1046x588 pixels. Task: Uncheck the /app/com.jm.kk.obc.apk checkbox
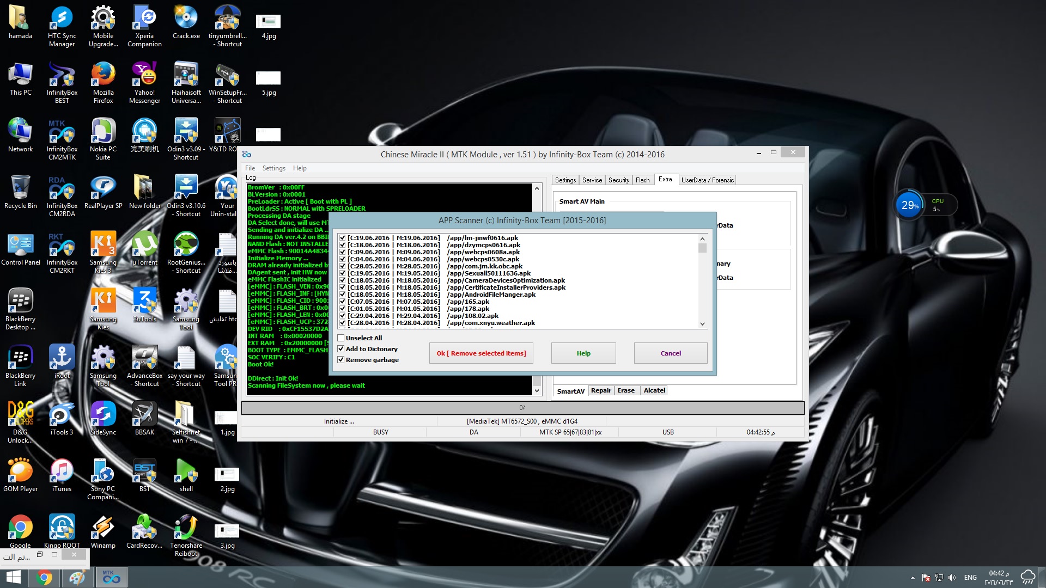pyautogui.click(x=342, y=266)
